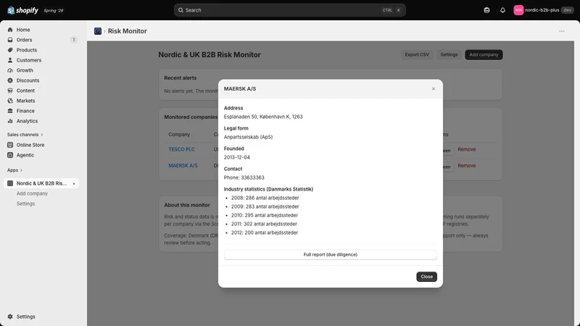Click the 2010: 295 antal arbejdssteder entry

coord(265,215)
